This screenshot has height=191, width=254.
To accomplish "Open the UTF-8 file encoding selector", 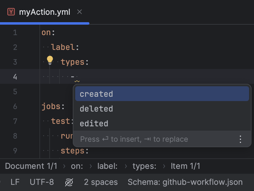I will tap(42, 182).
